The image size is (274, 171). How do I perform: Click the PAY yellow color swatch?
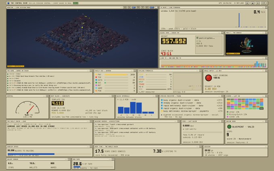pos(96,74)
